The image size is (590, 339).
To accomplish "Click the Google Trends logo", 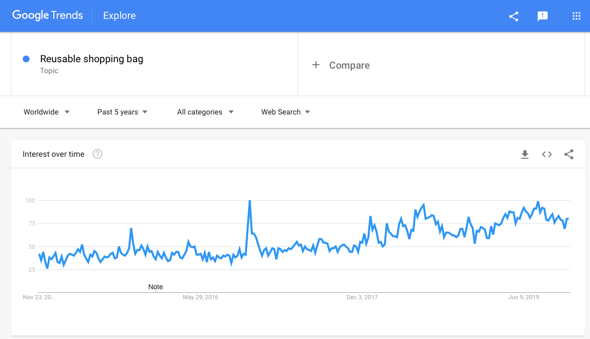I will click(x=48, y=15).
